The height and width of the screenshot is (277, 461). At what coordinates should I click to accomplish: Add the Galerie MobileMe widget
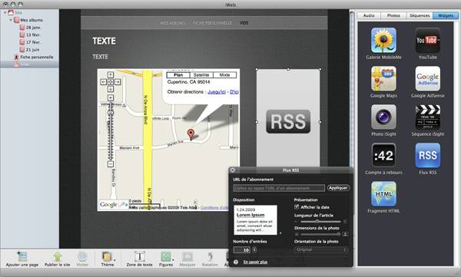(x=383, y=41)
